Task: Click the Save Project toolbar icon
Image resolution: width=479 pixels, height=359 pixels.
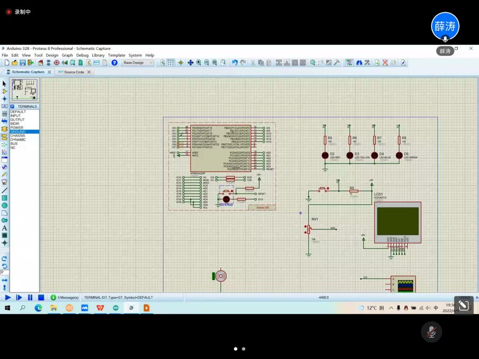Action: coord(23,63)
